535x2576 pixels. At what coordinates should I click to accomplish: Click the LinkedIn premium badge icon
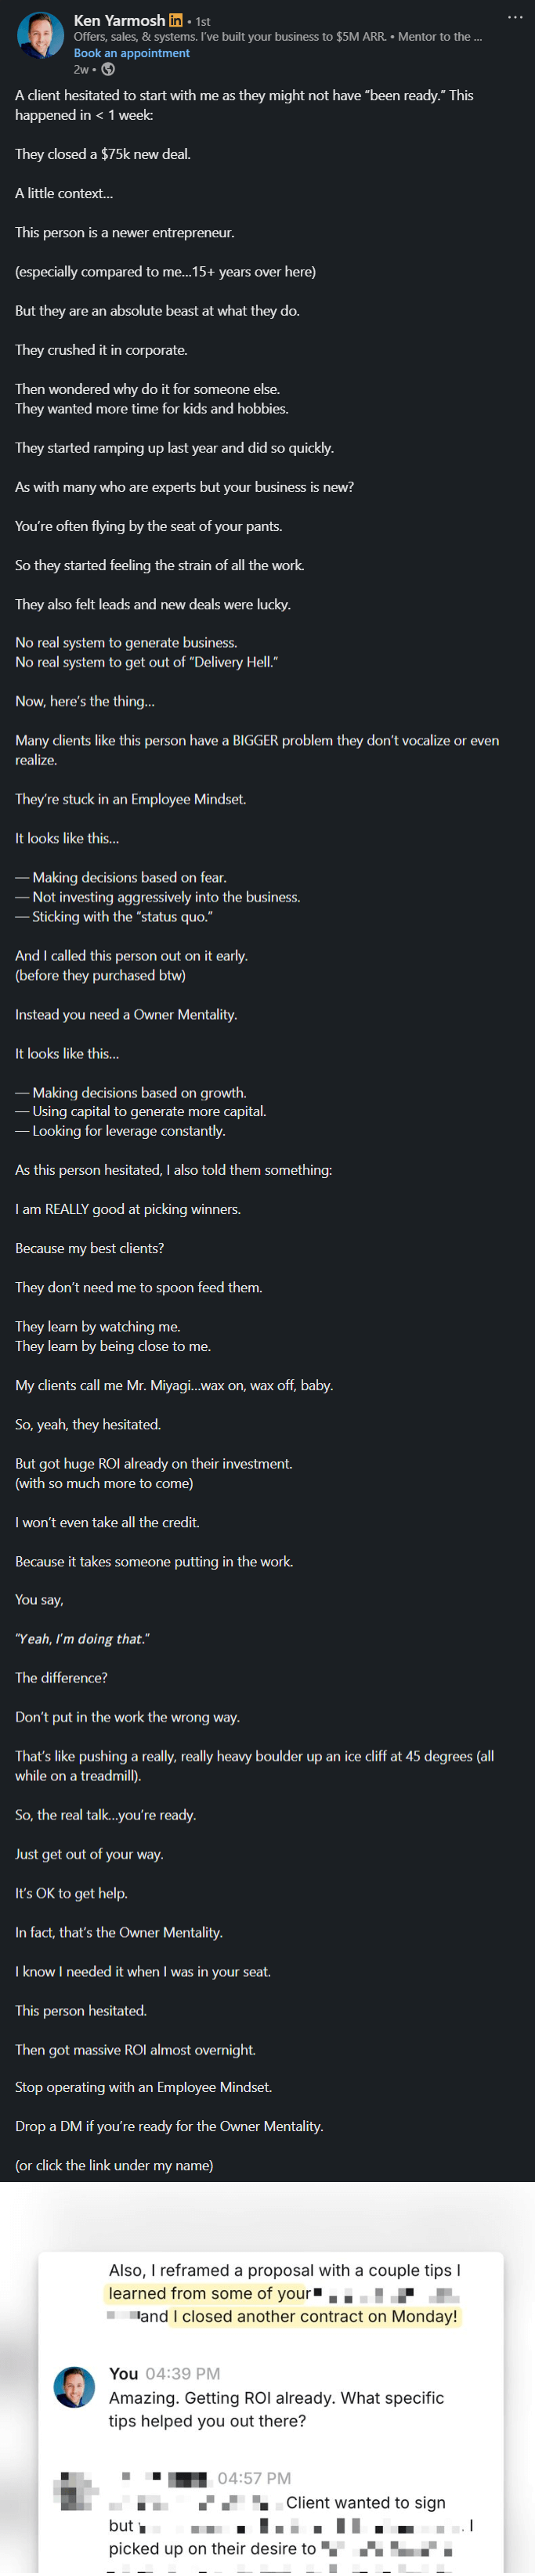point(176,20)
